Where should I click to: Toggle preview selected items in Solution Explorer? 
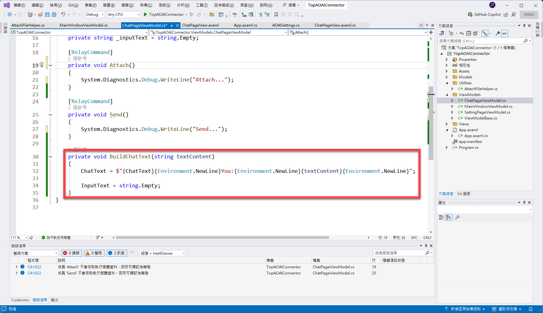(505, 33)
